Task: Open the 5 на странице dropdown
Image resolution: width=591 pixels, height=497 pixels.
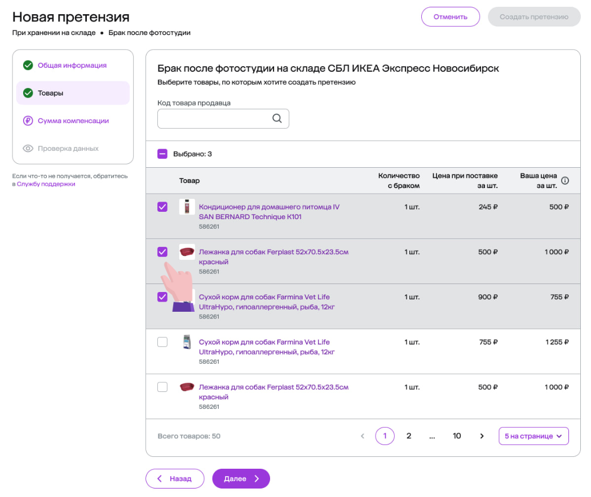Action: click(533, 436)
